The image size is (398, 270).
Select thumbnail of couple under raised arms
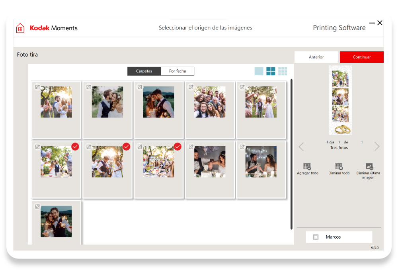click(261, 102)
